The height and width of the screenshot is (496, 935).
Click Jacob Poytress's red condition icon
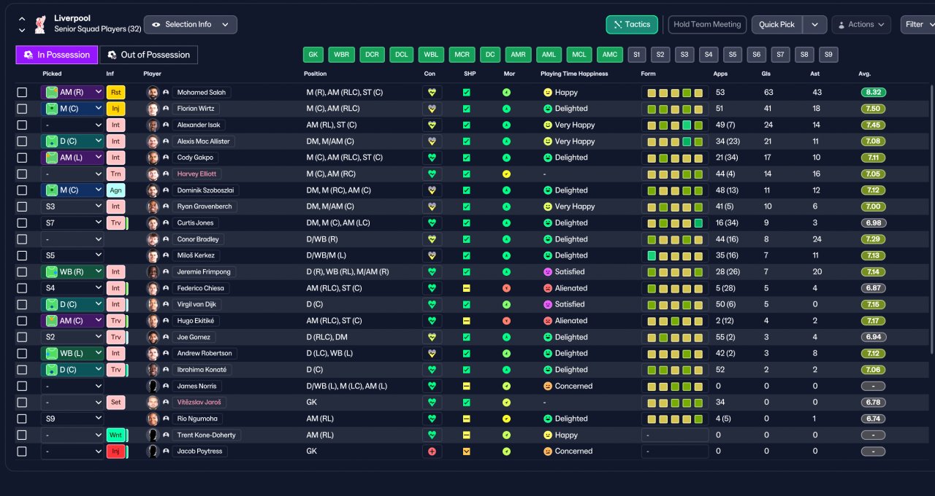pyautogui.click(x=432, y=452)
